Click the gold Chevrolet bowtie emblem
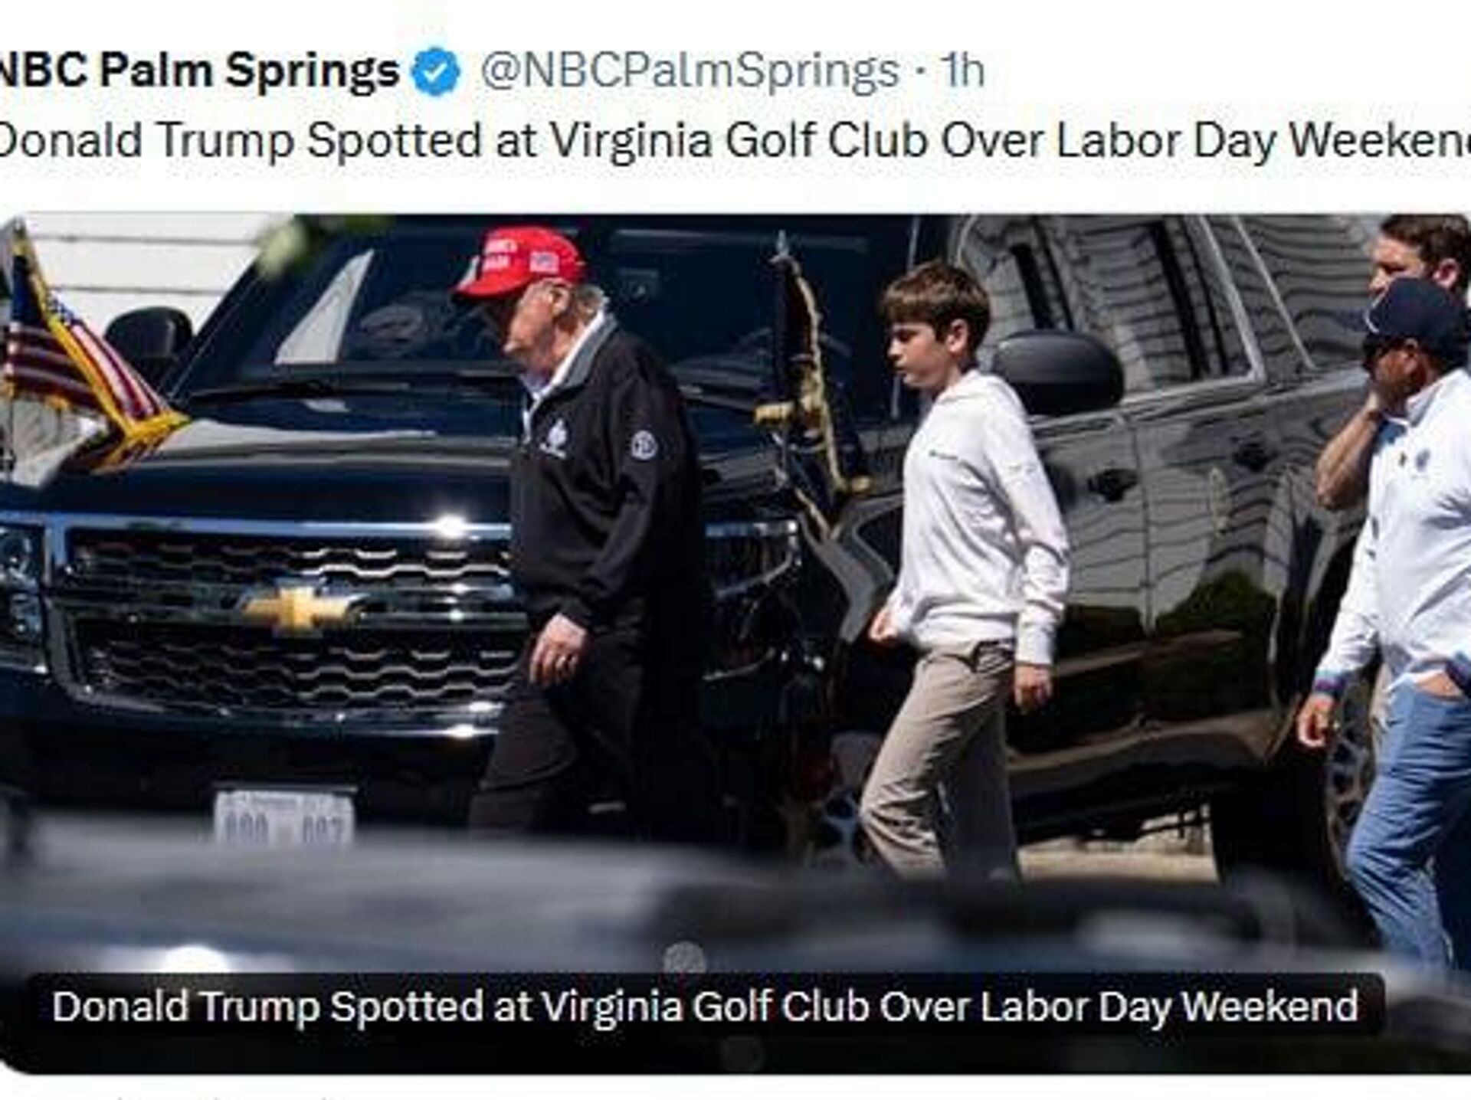 point(297,609)
